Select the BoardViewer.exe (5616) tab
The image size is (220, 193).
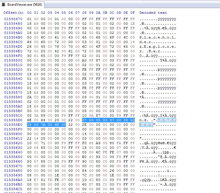[x=22, y=5]
